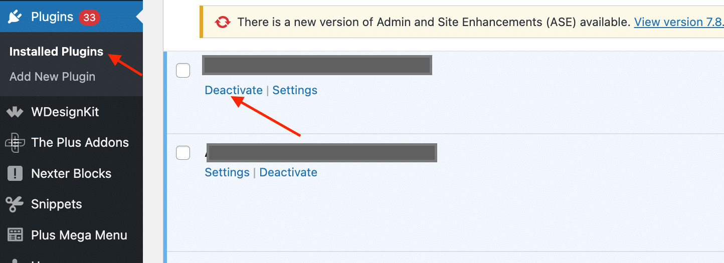
Task: Open the Installed Plugins submenu item
Action: coord(56,52)
